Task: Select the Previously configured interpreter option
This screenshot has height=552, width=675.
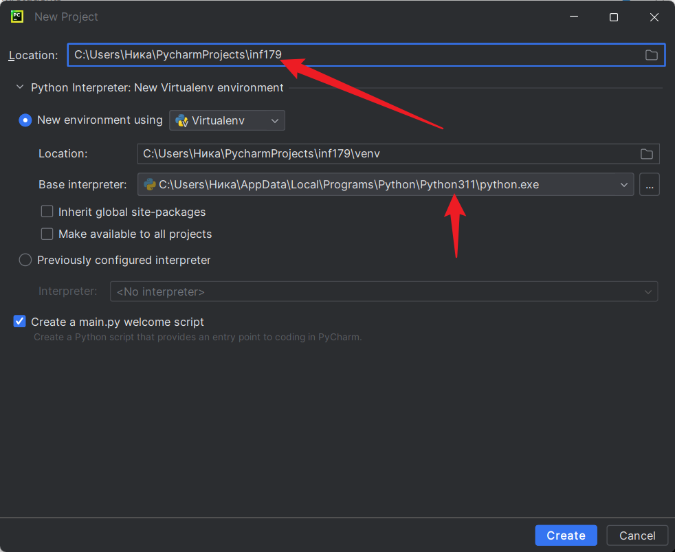Action: pos(25,260)
